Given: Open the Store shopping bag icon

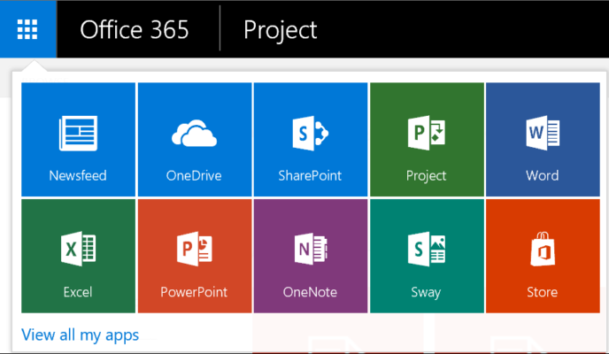Looking at the screenshot, I should (x=543, y=249).
